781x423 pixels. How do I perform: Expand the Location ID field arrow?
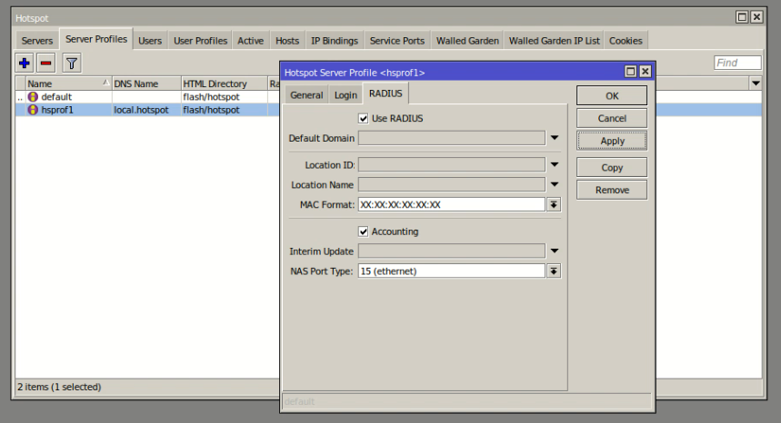pos(554,164)
